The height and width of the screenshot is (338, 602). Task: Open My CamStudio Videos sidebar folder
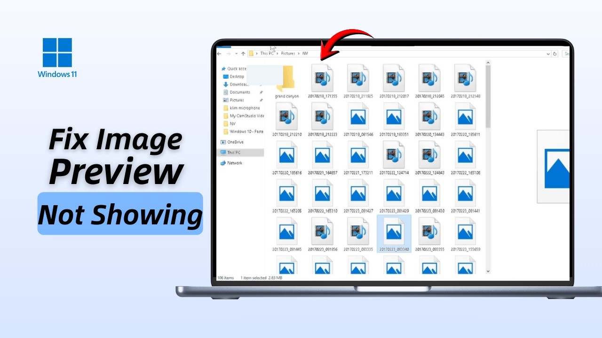pyautogui.click(x=244, y=115)
